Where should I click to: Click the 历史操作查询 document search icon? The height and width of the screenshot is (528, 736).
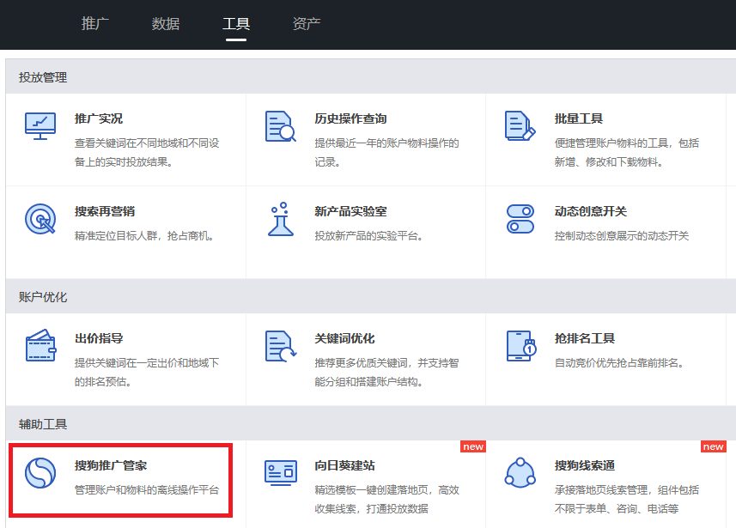point(280,126)
